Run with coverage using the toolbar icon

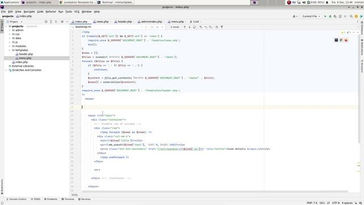[x=335, y=17]
